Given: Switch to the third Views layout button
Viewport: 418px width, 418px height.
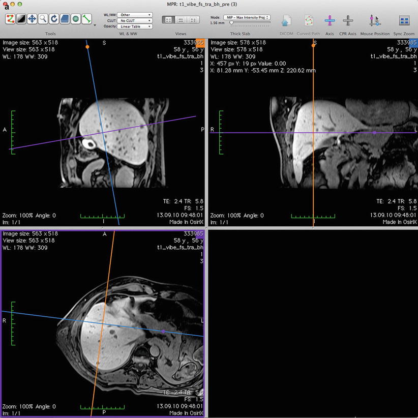Looking at the screenshot, I should point(193,20).
